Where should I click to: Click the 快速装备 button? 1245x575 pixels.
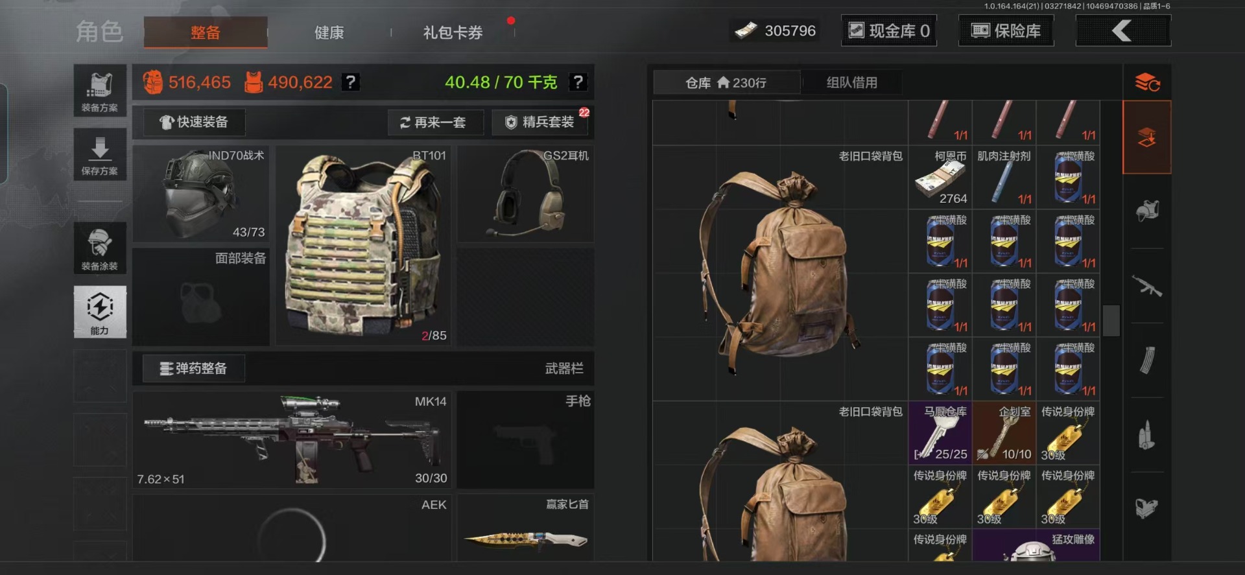point(194,122)
